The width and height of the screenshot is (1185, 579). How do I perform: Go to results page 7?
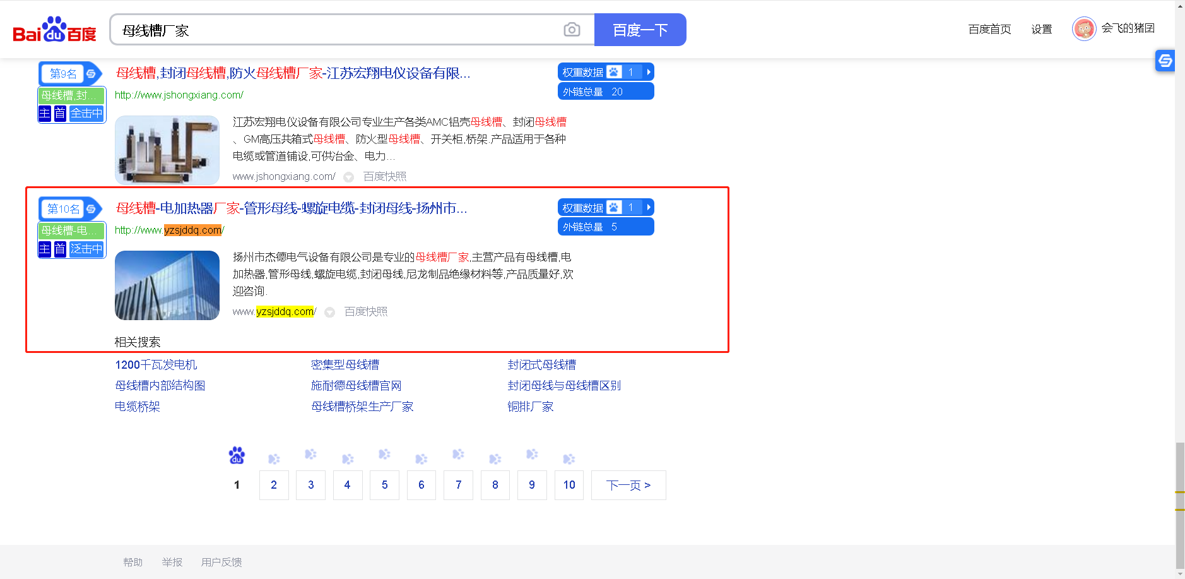459,485
